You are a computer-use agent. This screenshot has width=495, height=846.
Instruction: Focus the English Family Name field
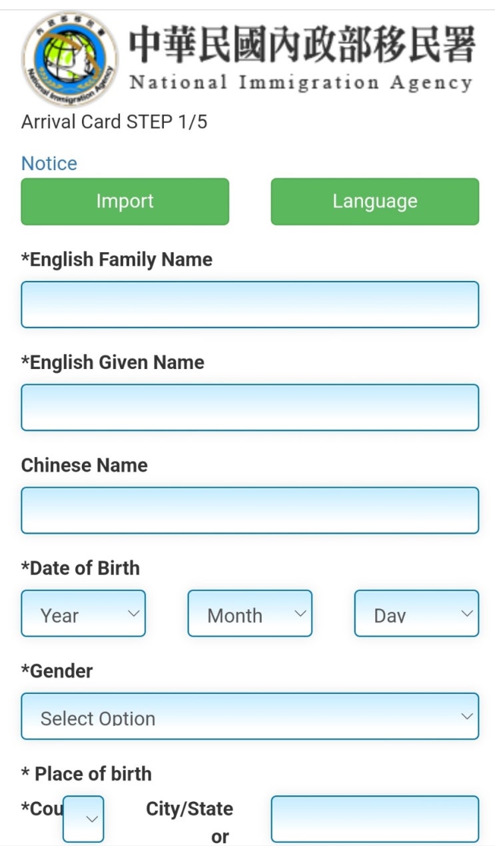pos(250,304)
